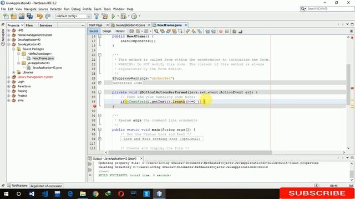Screen dimensions: 355x199
Task: Open Visual Studio from taskbar
Action: click(32, 194)
